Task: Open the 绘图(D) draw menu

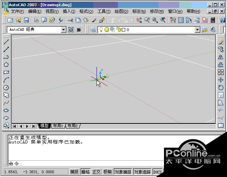Action: [121, 11]
